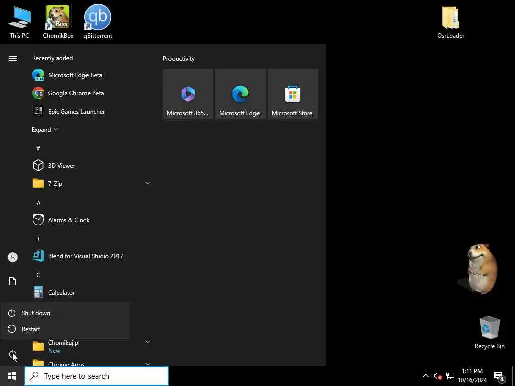Select the Recycle Bin icon
This screenshot has height=386, width=515.
pos(489,332)
